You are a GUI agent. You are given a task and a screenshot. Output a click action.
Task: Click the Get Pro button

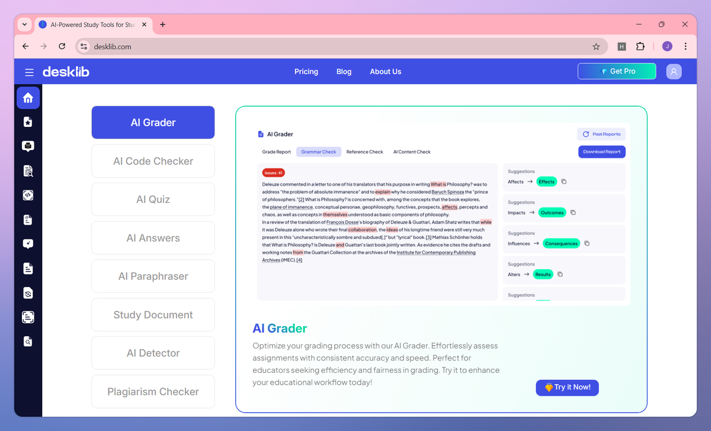click(616, 71)
